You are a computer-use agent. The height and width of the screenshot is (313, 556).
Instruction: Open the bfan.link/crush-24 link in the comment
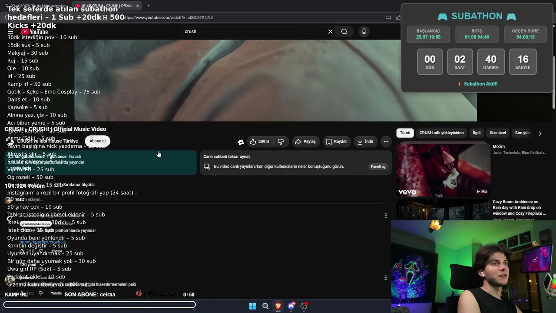[43, 242]
